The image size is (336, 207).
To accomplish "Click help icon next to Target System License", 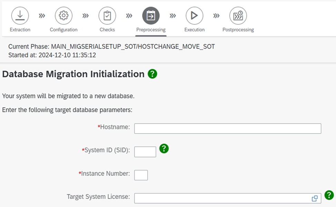I will pos(329,195).
